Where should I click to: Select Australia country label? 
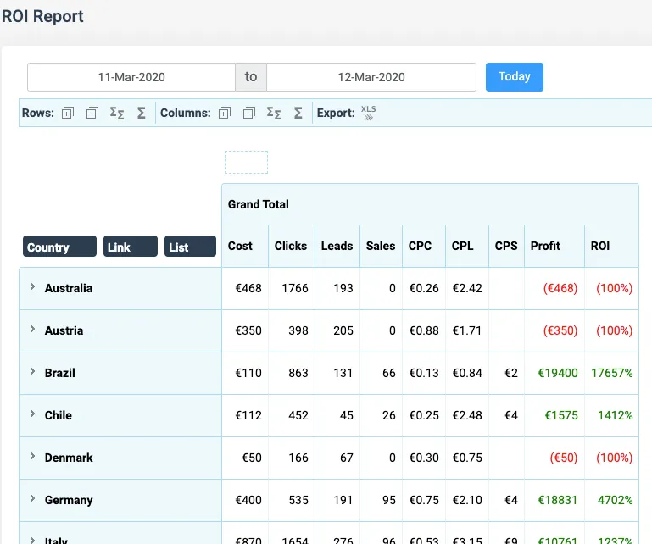(x=69, y=288)
